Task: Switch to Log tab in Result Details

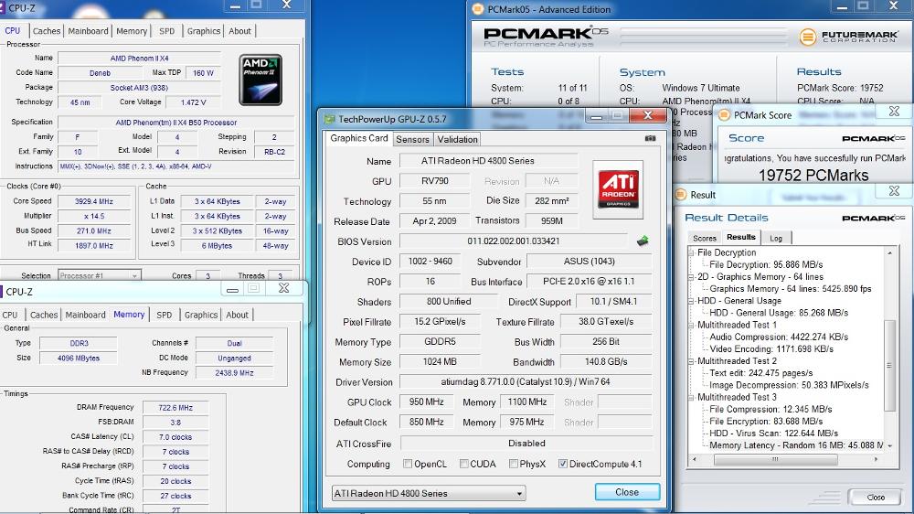Action: pyautogui.click(x=776, y=238)
